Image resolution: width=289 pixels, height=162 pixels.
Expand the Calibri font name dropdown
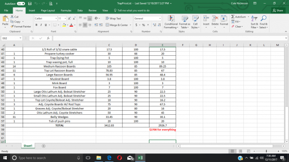click(56, 18)
